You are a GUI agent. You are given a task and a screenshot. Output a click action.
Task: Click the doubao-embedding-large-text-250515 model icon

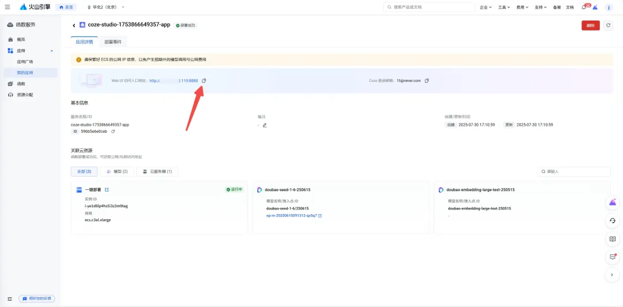point(441,190)
